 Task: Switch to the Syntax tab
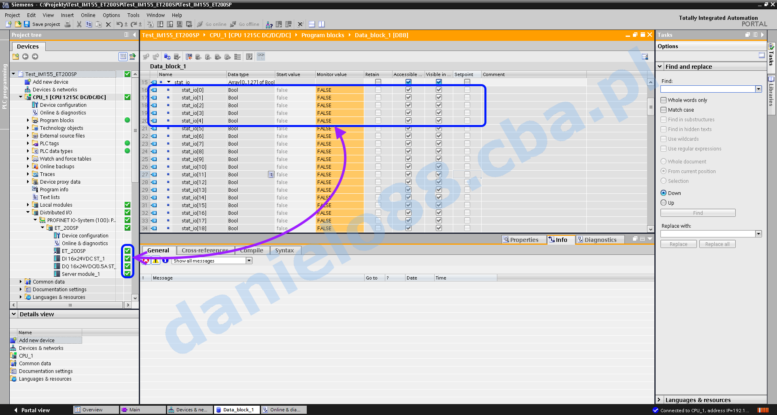tap(284, 250)
